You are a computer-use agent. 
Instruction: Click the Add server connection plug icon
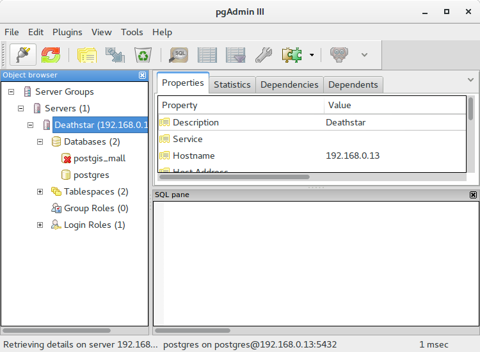[23, 55]
